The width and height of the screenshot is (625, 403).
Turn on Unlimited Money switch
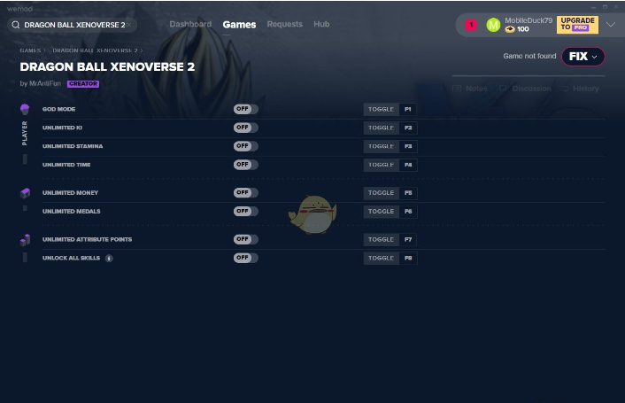(x=245, y=192)
